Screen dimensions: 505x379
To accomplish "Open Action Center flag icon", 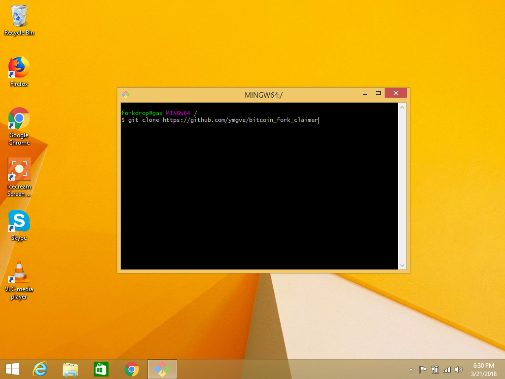I will point(423,369).
